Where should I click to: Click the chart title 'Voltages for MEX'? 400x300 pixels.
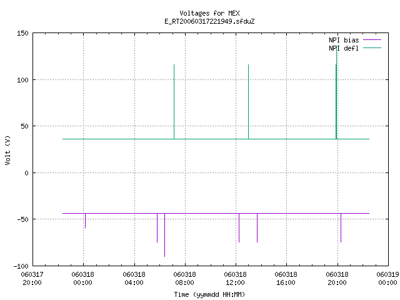coord(209,13)
